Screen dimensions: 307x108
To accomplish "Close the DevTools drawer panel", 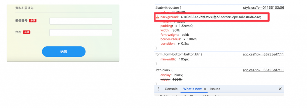I will coord(280,89).
